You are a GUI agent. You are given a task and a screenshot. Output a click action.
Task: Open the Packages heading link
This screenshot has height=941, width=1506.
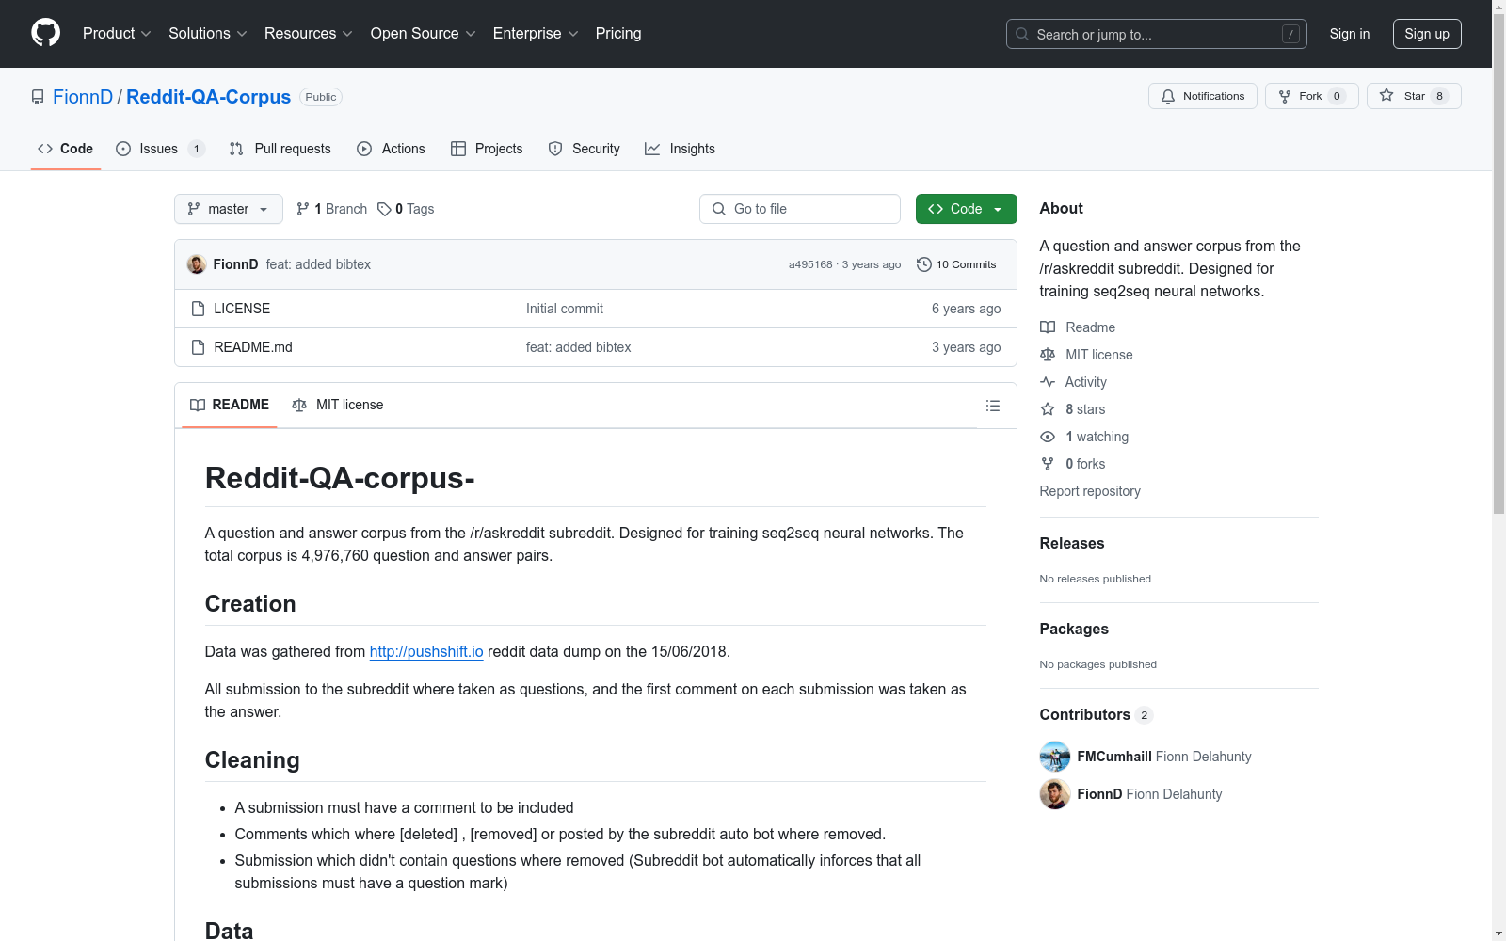[1074, 629]
